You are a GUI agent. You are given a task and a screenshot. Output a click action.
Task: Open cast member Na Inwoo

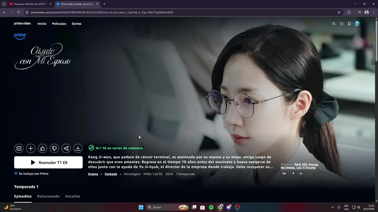[288, 168]
